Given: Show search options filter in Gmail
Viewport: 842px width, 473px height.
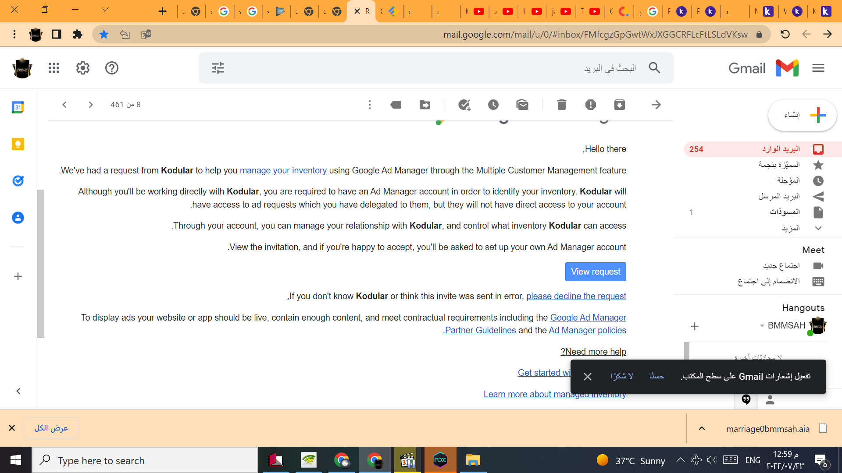Looking at the screenshot, I should [218, 68].
